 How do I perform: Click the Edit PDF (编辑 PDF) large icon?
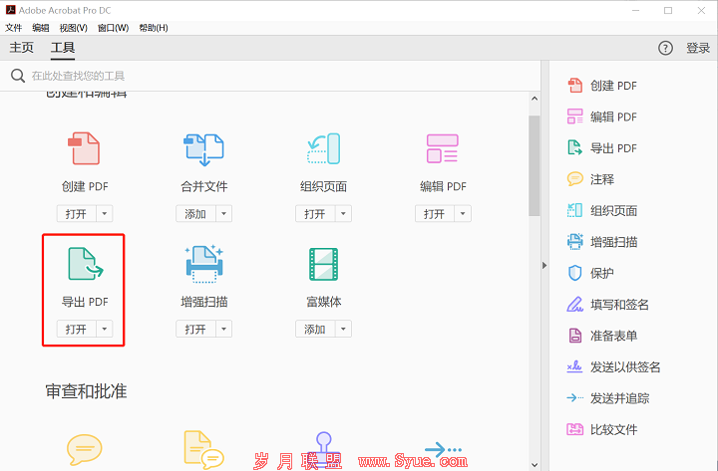[443, 148]
